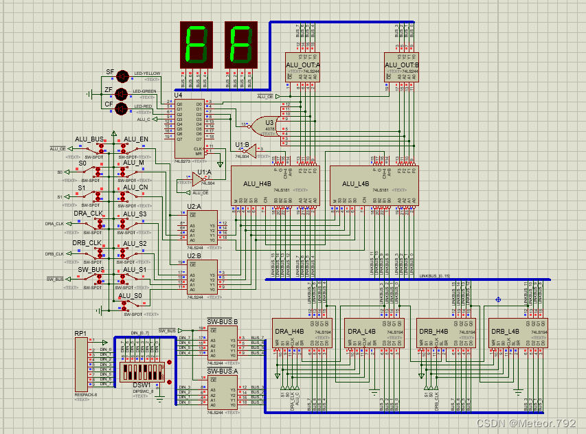Select the power arrow above the switch column
Screen dimensions: 586x434
(114, 133)
